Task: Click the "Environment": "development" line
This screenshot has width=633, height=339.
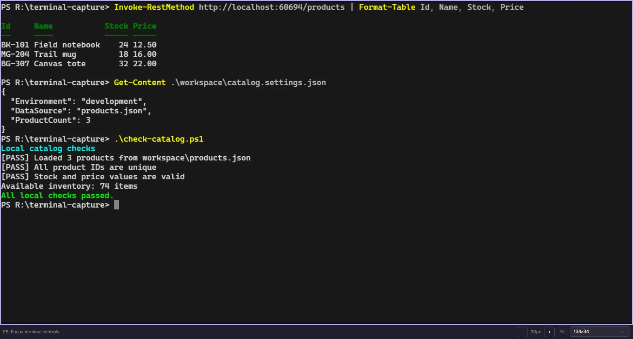Action: [79, 101]
